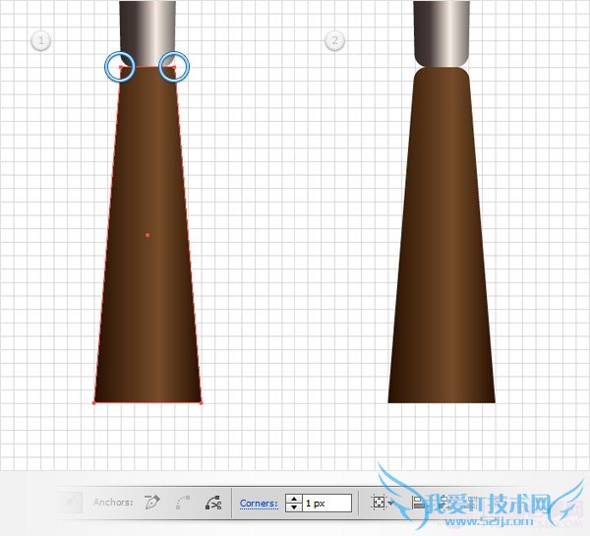
Task: Select the rounded brown handle shape in example 2
Action: coord(442,235)
